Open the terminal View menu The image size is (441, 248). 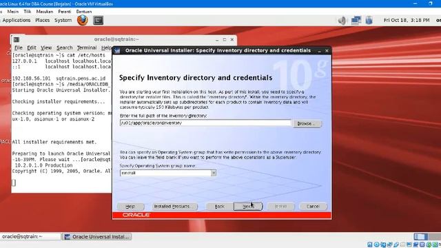click(x=46, y=48)
